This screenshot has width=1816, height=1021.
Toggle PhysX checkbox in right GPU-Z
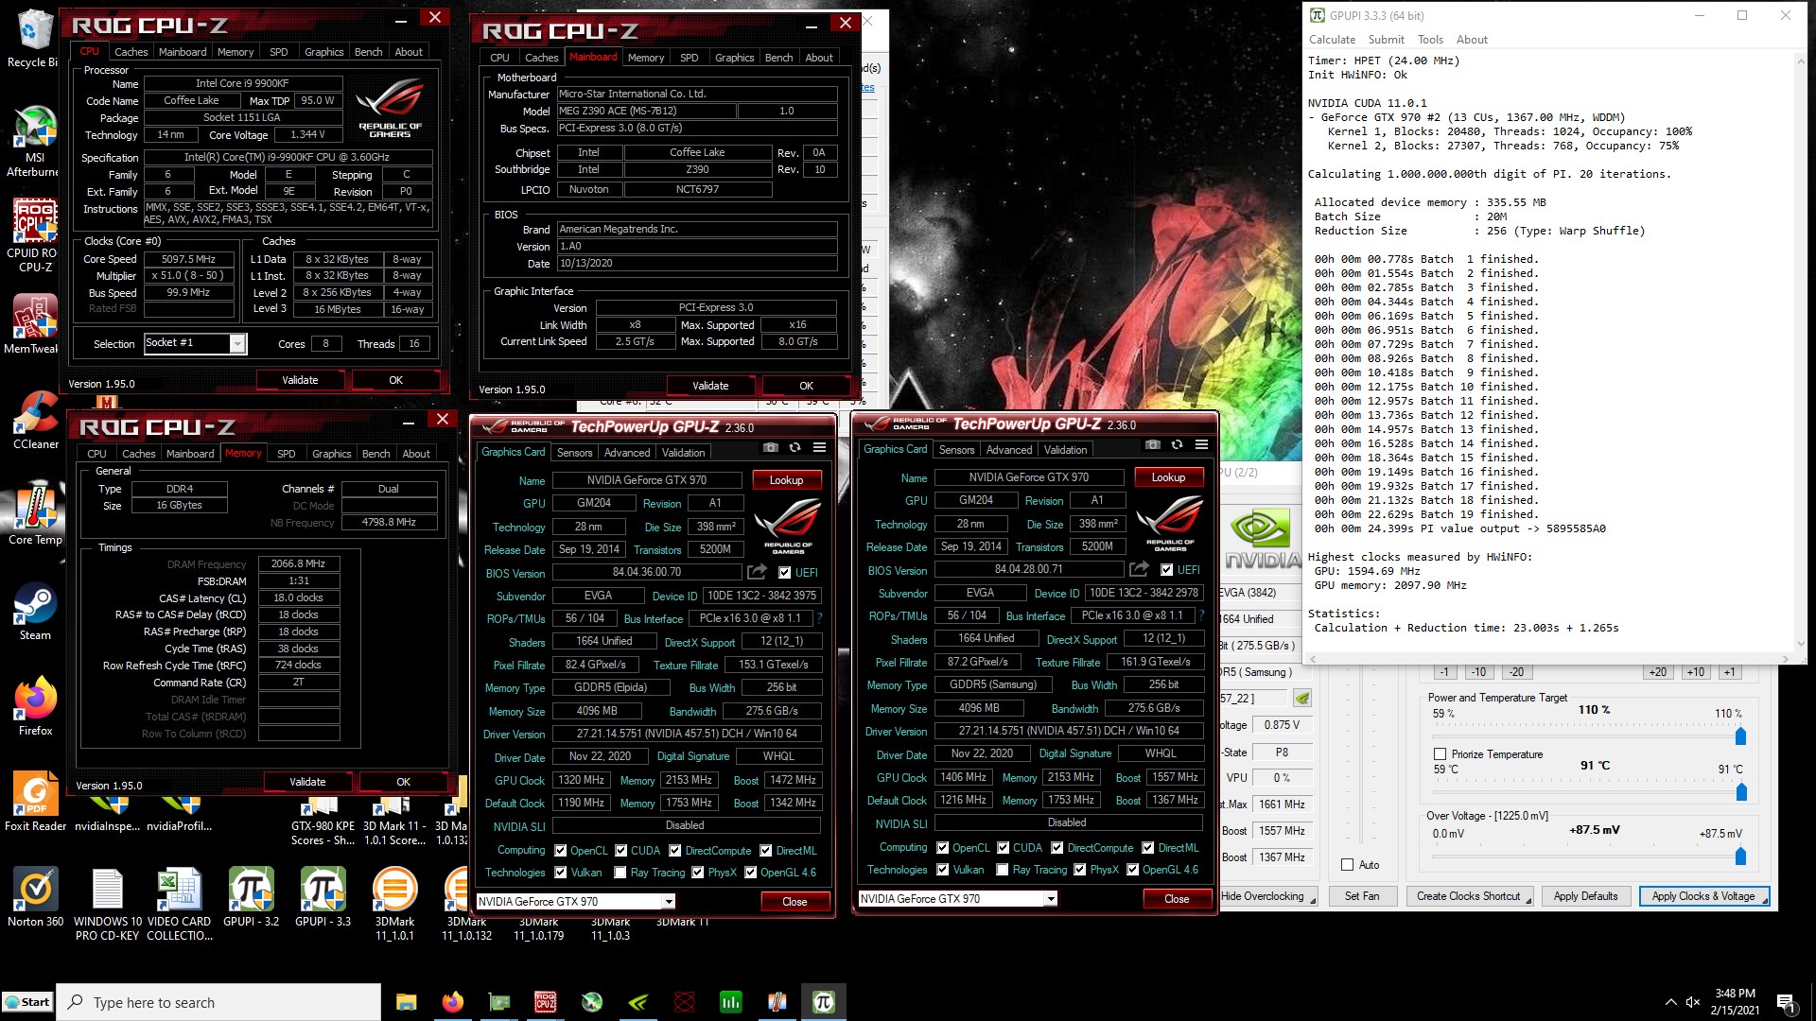[x=1080, y=870]
